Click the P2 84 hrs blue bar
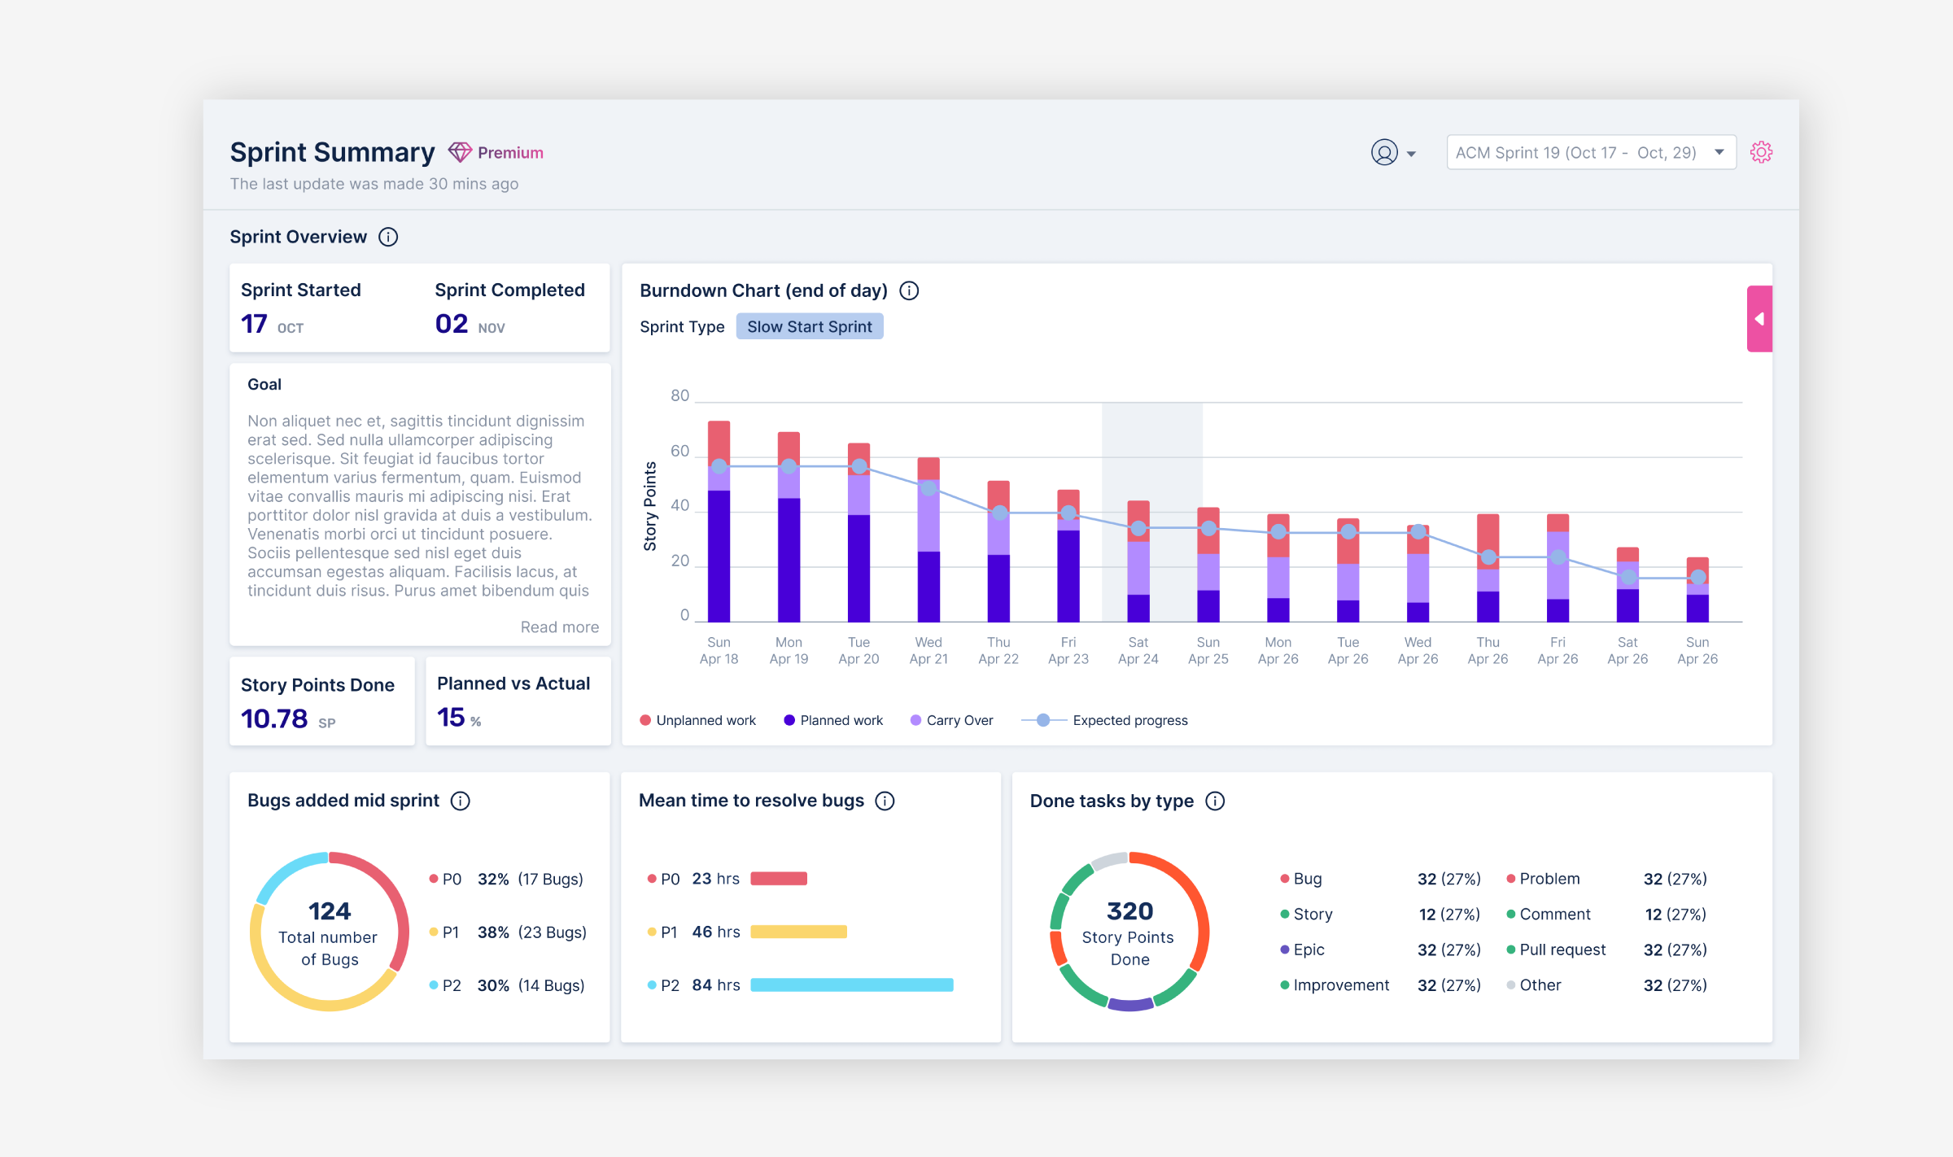This screenshot has height=1157, width=1953. click(851, 985)
